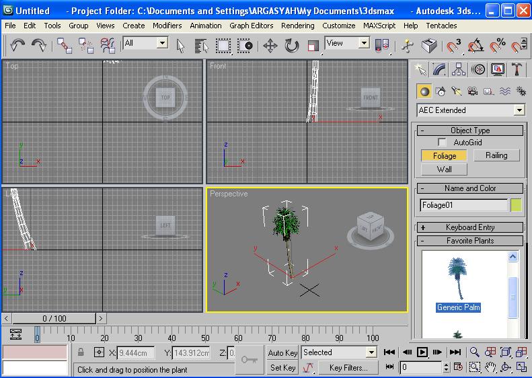This screenshot has height=378, width=532.
Task: Select Lights category icon
Action: pyautogui.click(x=457, y=91)
